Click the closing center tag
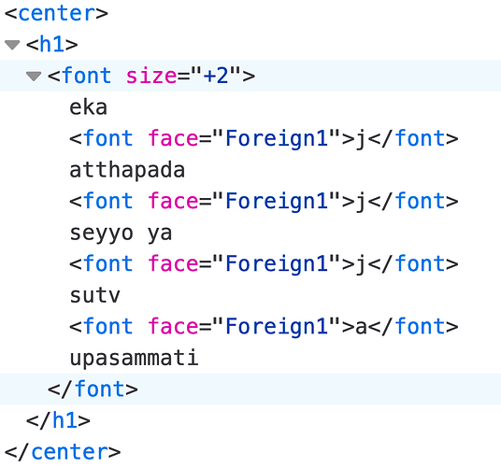 point(63,452)
